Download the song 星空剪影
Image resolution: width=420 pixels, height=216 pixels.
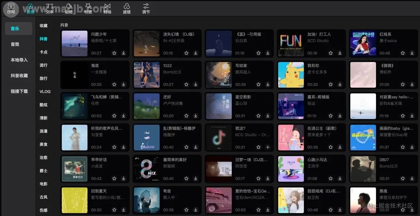point(268,116)
